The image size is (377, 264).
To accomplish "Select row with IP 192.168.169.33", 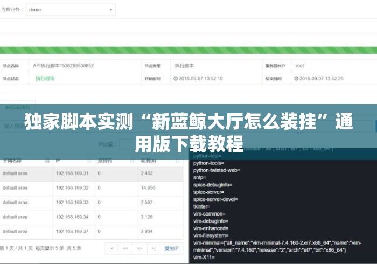I will tap(92, 203).
